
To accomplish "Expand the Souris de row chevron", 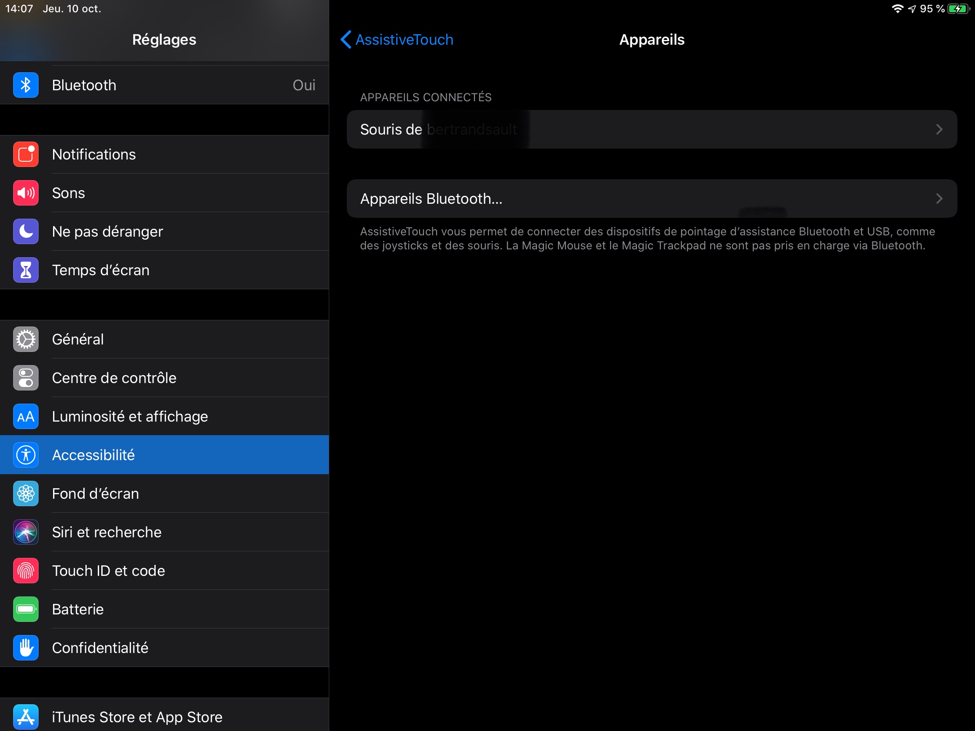I will click(939, 130).
